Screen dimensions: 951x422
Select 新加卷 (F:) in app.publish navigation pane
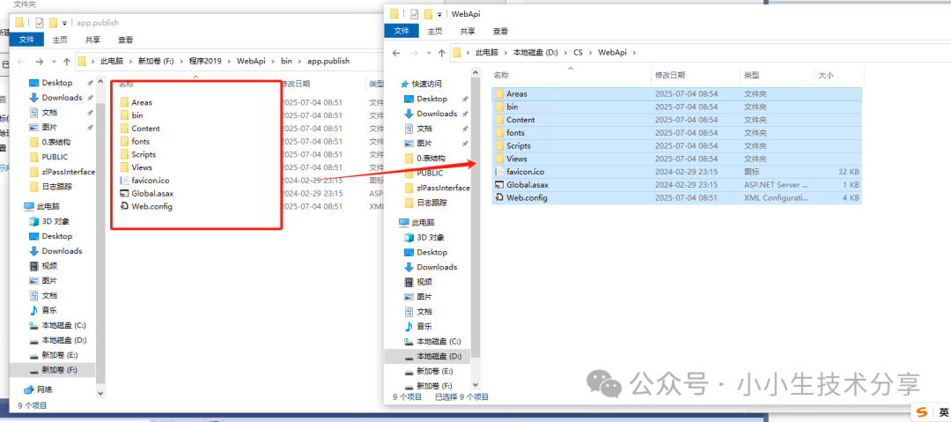[x=53, y=370]
